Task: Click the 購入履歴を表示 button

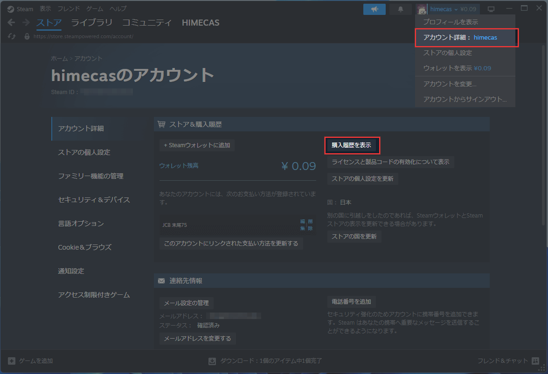Action: pyautogui.click(x=352, y=145)
